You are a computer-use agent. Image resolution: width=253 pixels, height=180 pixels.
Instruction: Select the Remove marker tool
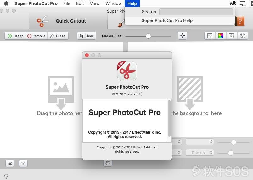[37, 36]
